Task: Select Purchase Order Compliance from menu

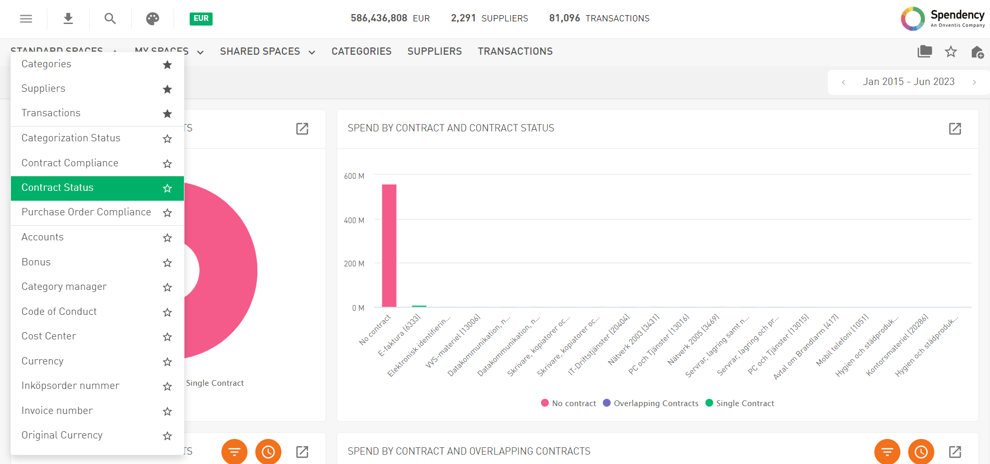Action: tap(86, 212)
